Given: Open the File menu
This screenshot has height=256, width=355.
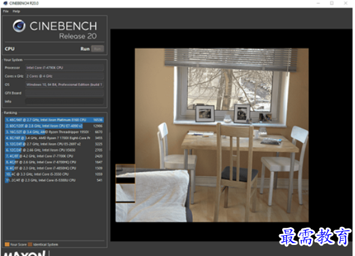Looking at the screenshot, I should point(6,11).
